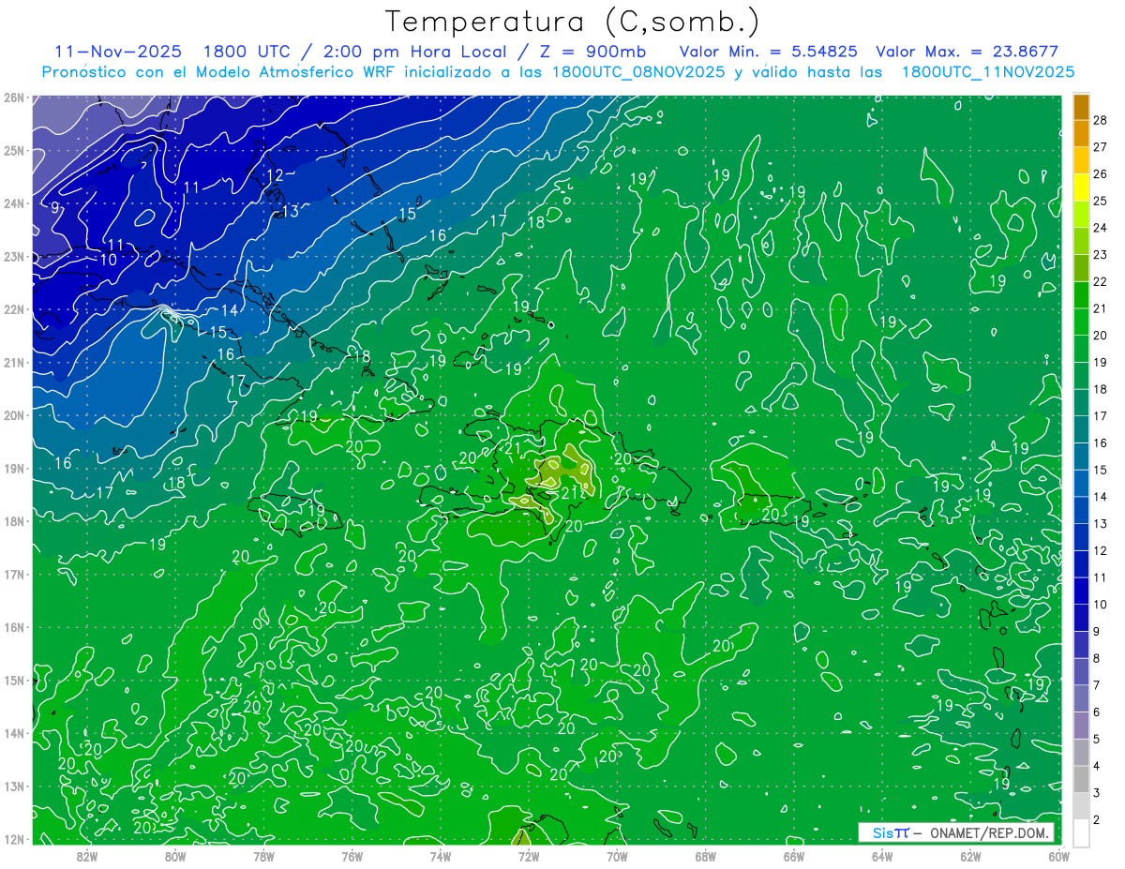Select the date text "11-Nov-2025"
This screenshot has width=1125, height=869.
(x=118, y=52)
